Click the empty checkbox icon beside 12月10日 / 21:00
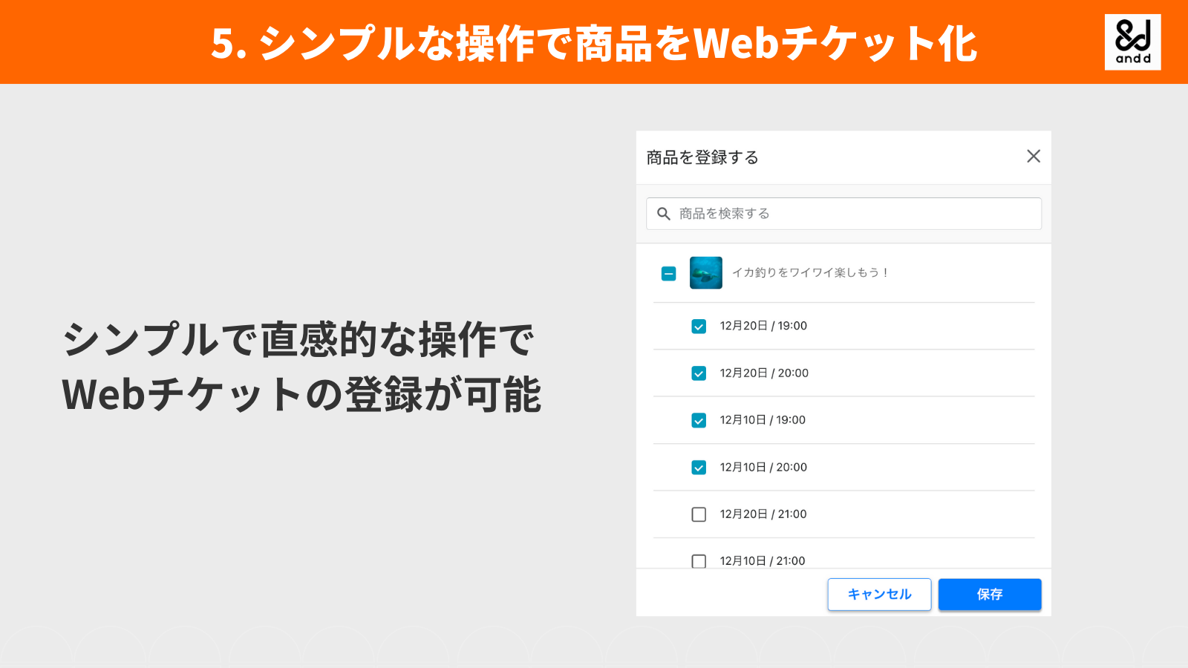Image resolution: width=1188 pixels, height=668 pixels. [x=698, y=561]
